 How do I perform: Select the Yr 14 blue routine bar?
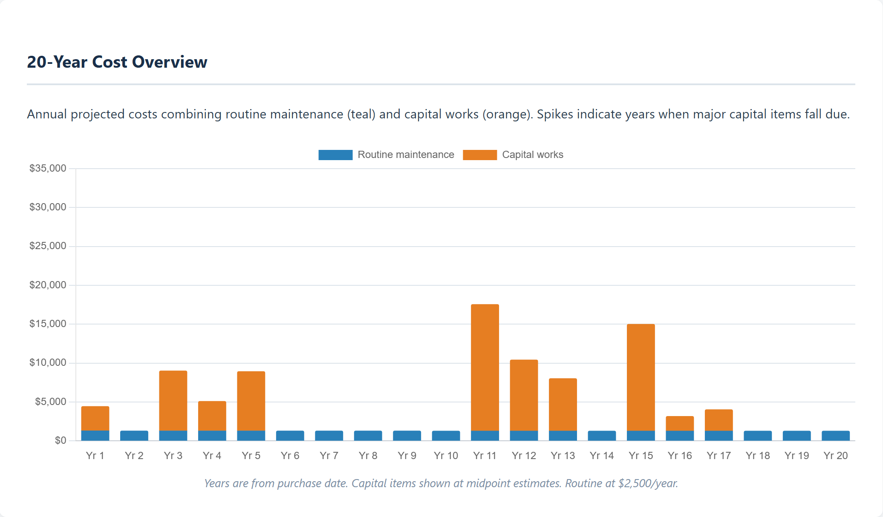[602, 436]
